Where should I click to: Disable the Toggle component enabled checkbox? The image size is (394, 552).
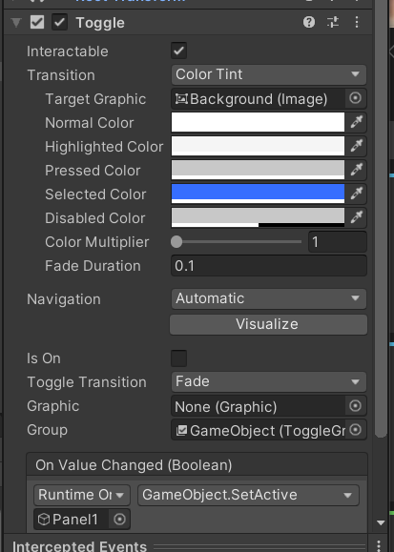click(59, 23)
